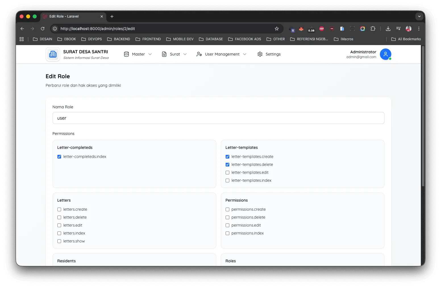
Task: Enable permissions.edit checkbox
Action: point(227,225)
